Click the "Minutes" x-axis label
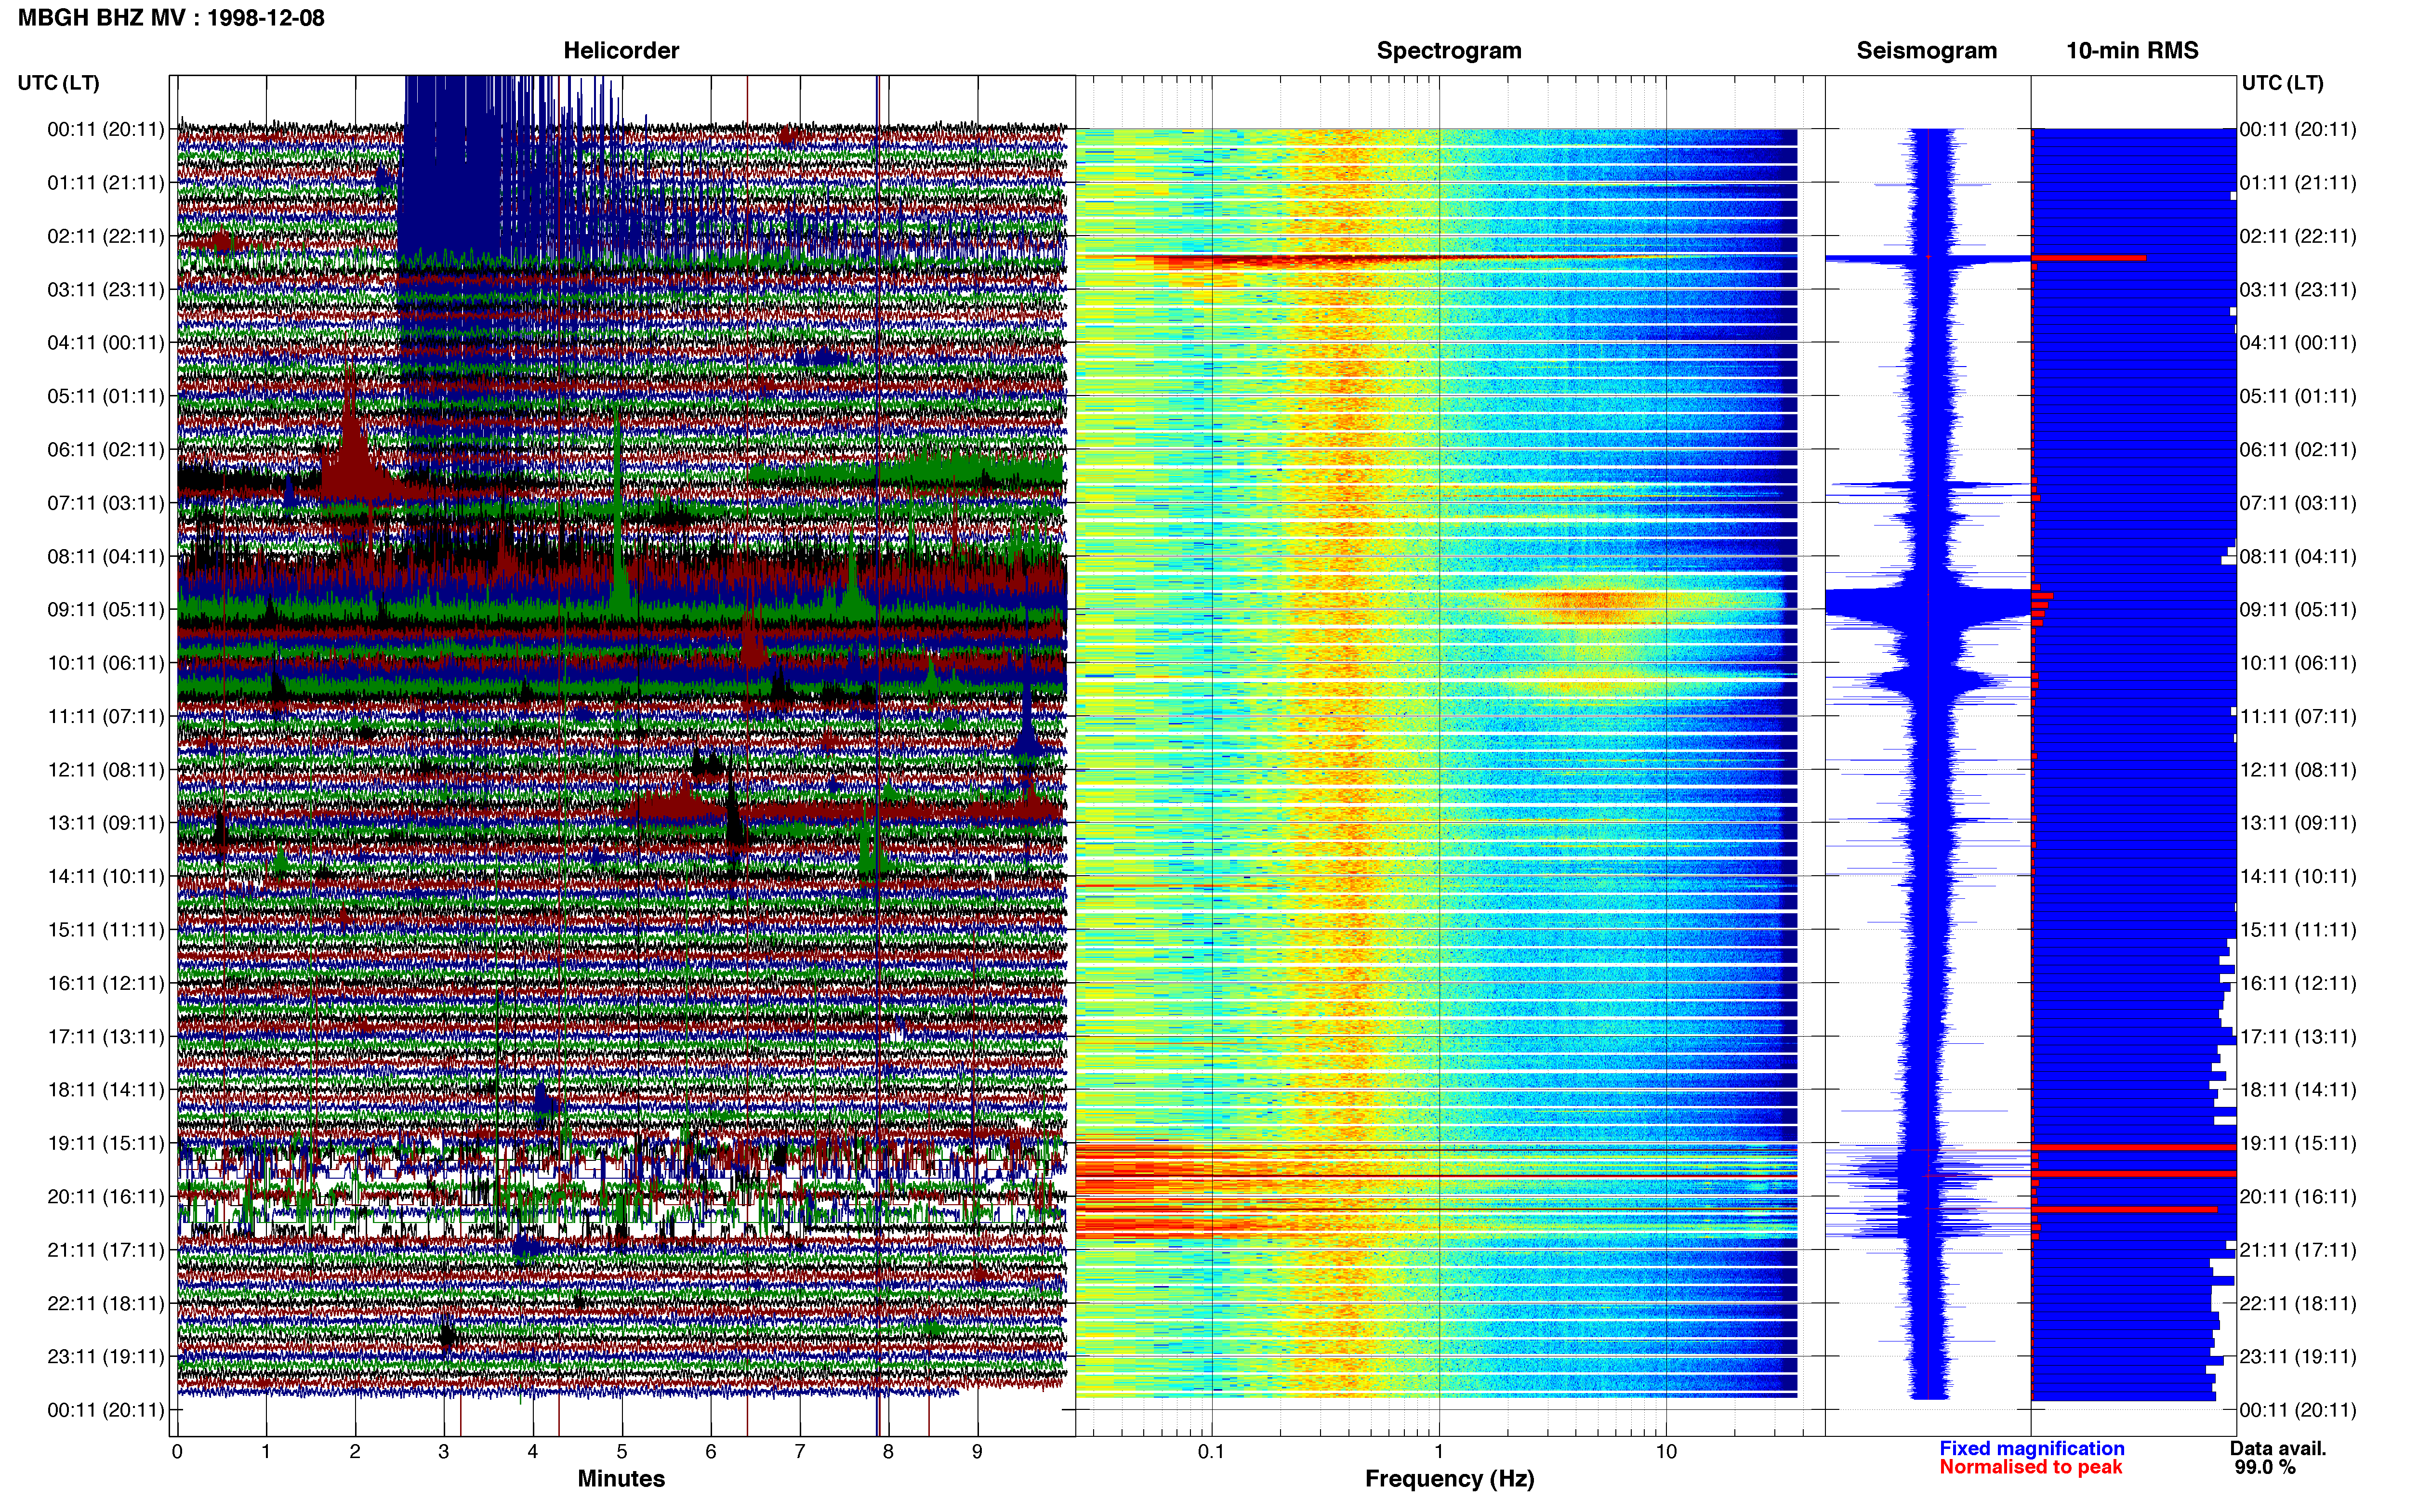2418x1512 pixels. point(621,1478)
